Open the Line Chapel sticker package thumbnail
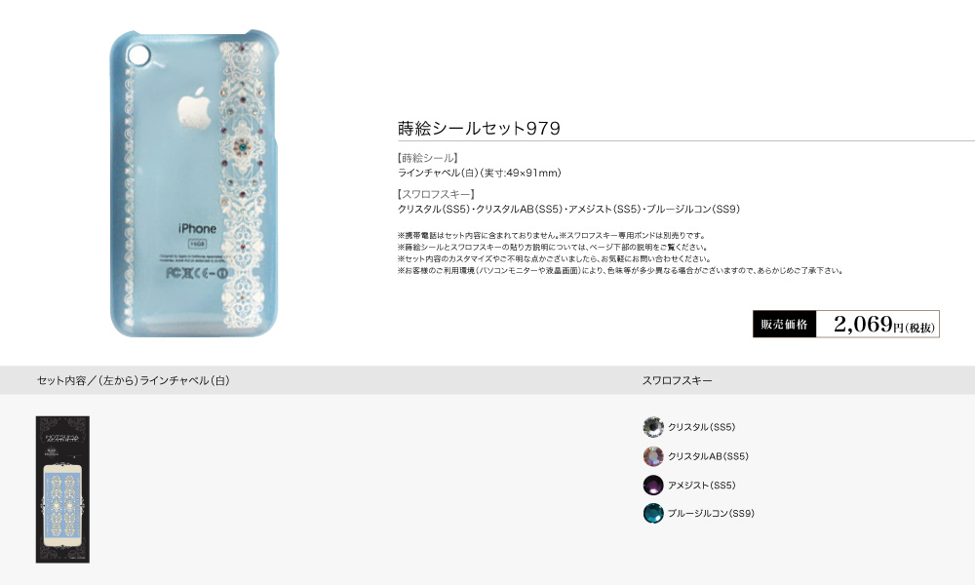Screen dimensions: 975x585 [x=62, y=489]
